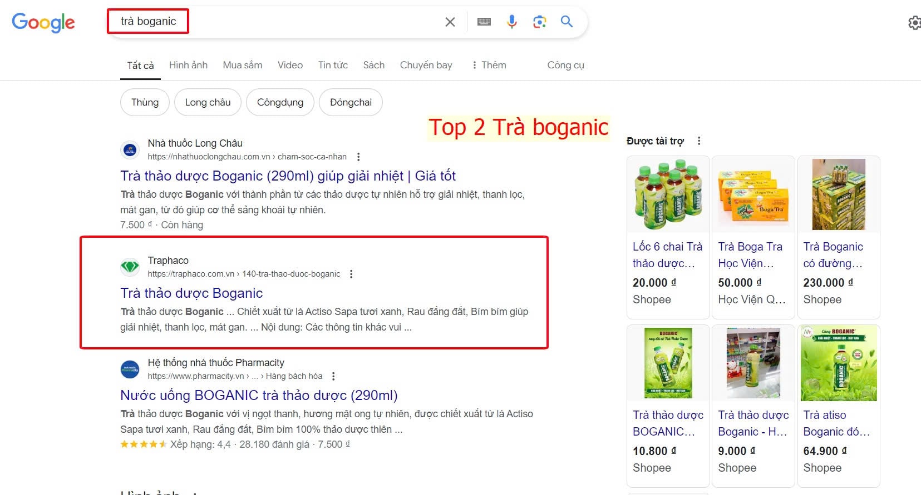Open three-dot menu for Traphaco result

click(x=351, y=274)
